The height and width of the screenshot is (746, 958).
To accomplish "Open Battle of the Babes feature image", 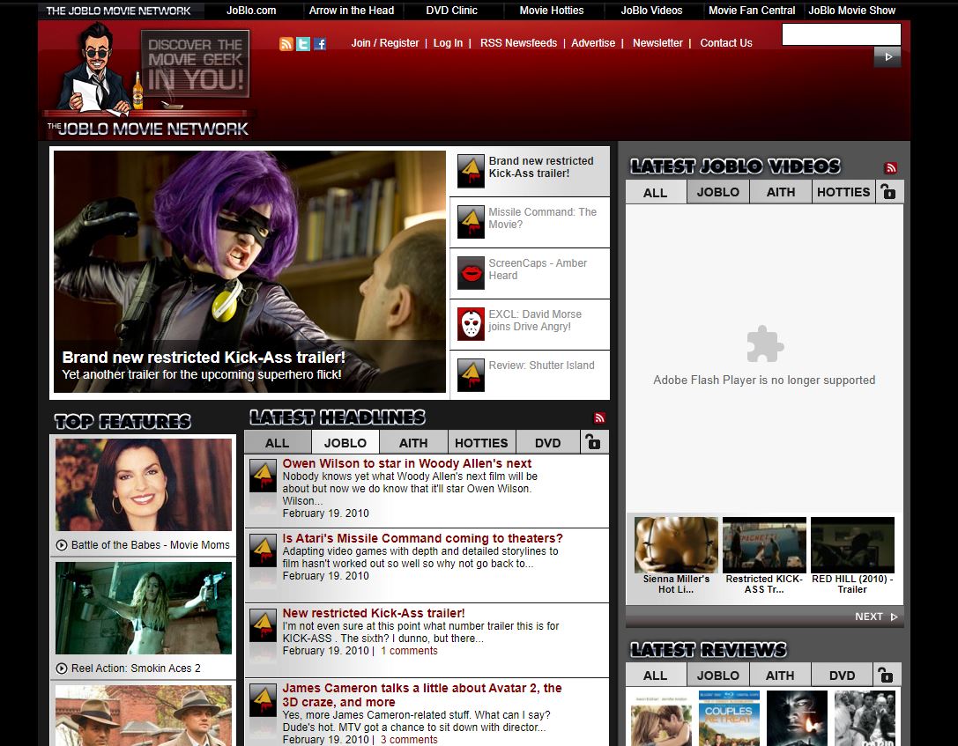I will click(x=144, y=484).
